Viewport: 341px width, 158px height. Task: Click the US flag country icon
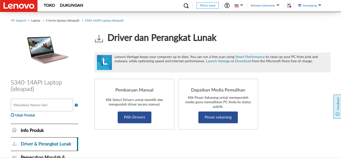(236, 5)
